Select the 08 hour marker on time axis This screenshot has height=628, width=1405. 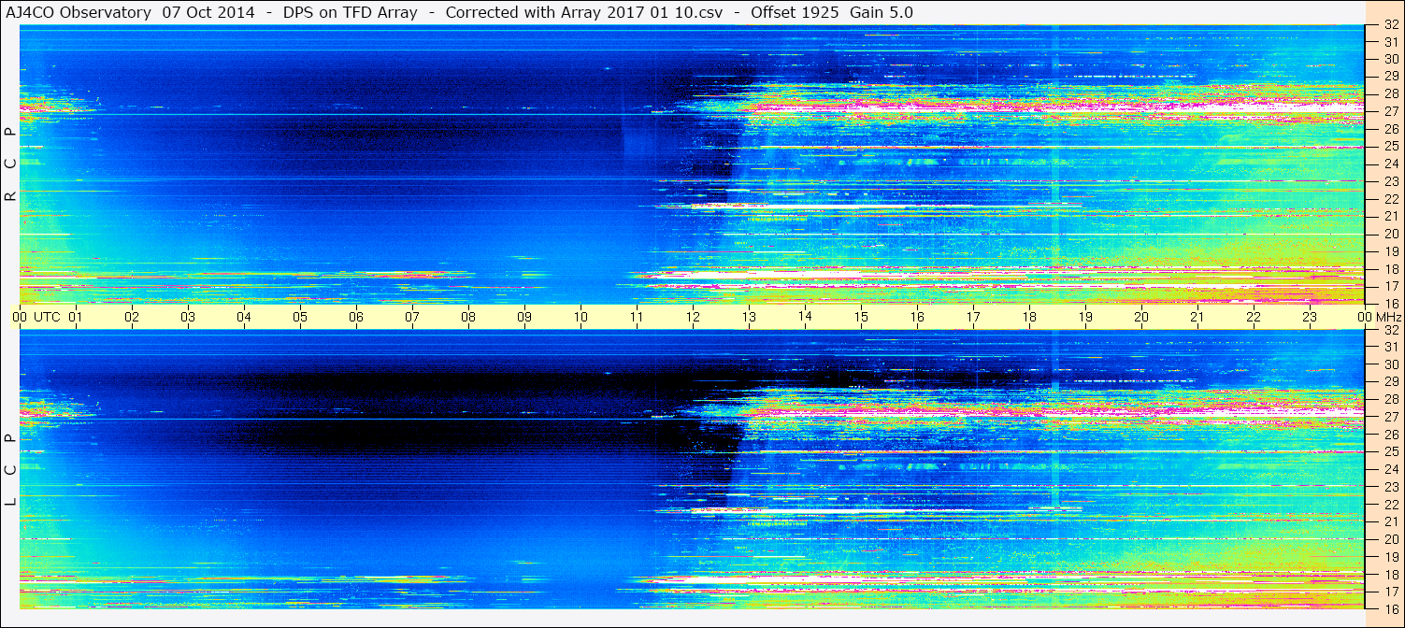click(x=468, y=318)
